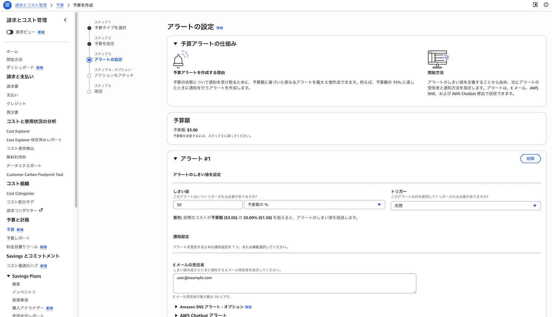Open the 予算額の % threshold dropdown

pyautogui.click(x=314, y=205)
